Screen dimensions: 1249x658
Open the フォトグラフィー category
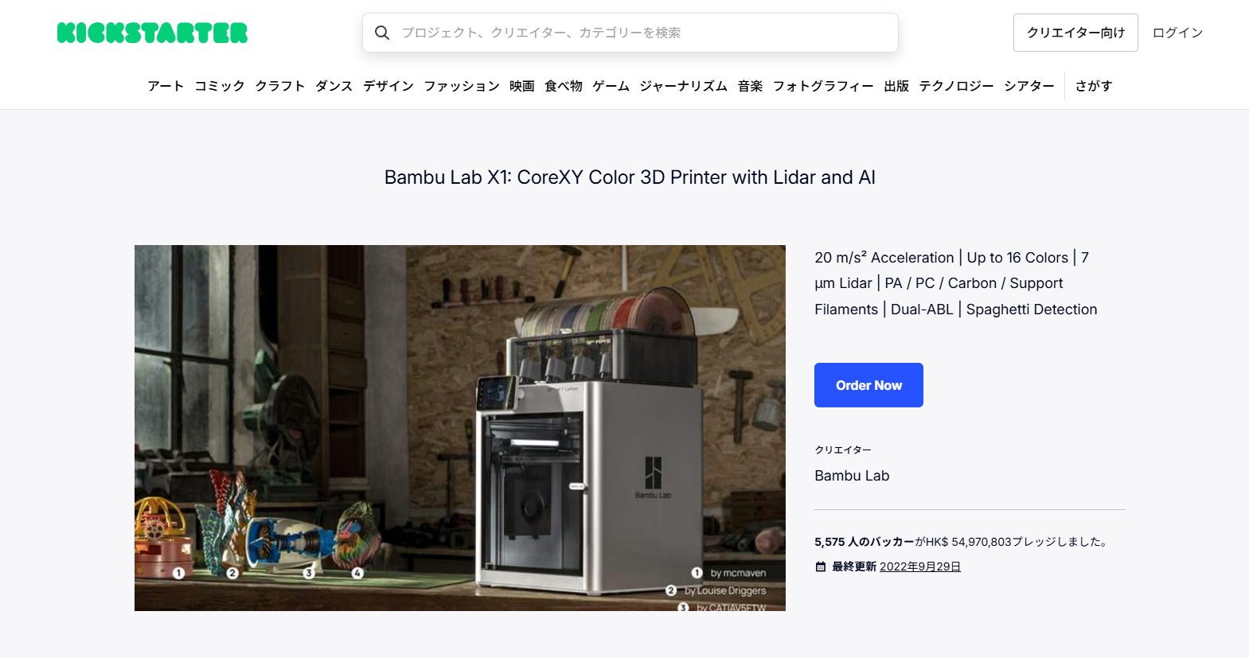(823, 86)
